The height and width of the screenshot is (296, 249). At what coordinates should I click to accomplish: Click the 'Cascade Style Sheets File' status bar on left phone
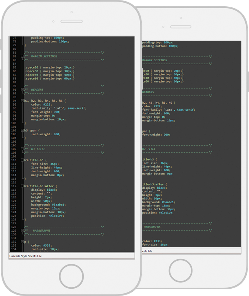tap(72, 256)
